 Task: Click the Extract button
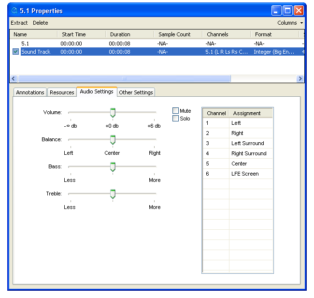click(x=19, y=23)
